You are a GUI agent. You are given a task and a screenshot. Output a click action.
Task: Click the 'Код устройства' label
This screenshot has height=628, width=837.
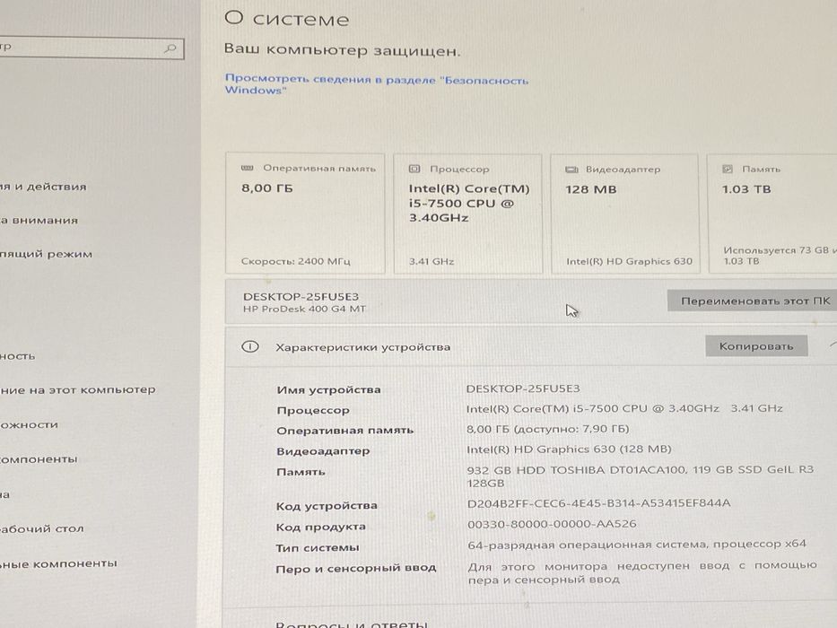point(327,505)
